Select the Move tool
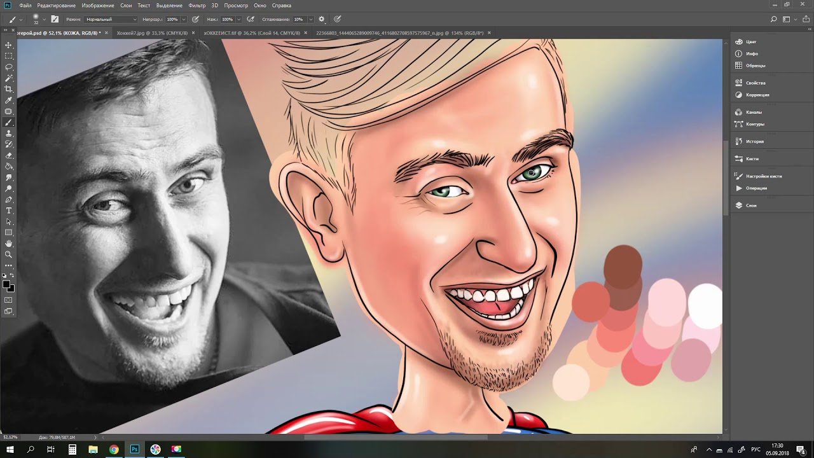The image size is (814, 458). pos(9,45)
